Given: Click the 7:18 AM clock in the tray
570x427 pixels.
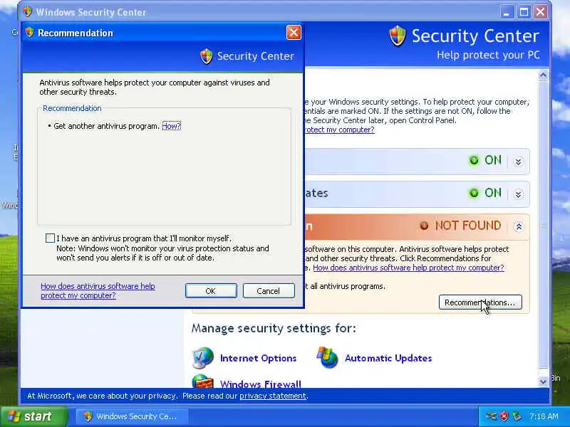Looking at the screenshot, I should click(x=544, y=416).
